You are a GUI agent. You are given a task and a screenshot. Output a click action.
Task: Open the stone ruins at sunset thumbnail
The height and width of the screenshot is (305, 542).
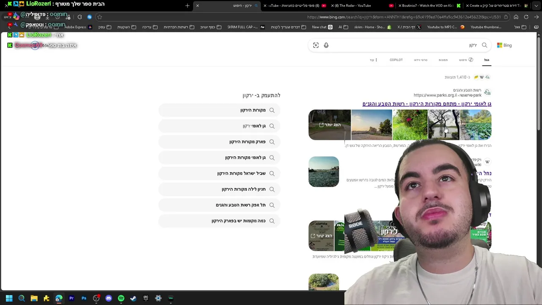pyautogui.click(x=371, y=125)
